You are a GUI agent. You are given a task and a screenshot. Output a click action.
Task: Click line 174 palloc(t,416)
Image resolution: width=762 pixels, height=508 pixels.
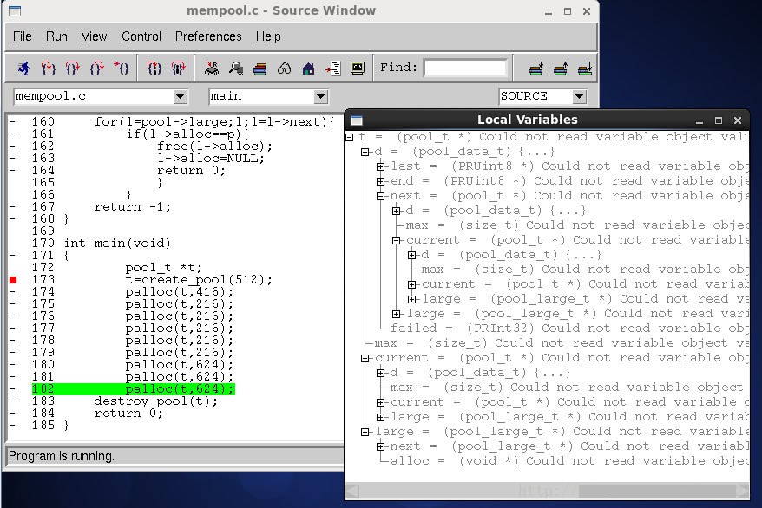tap(180, 291)
